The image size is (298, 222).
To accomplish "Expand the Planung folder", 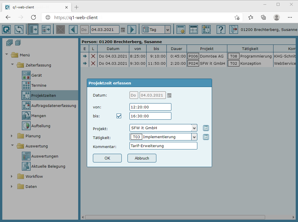I will point(12,136).
